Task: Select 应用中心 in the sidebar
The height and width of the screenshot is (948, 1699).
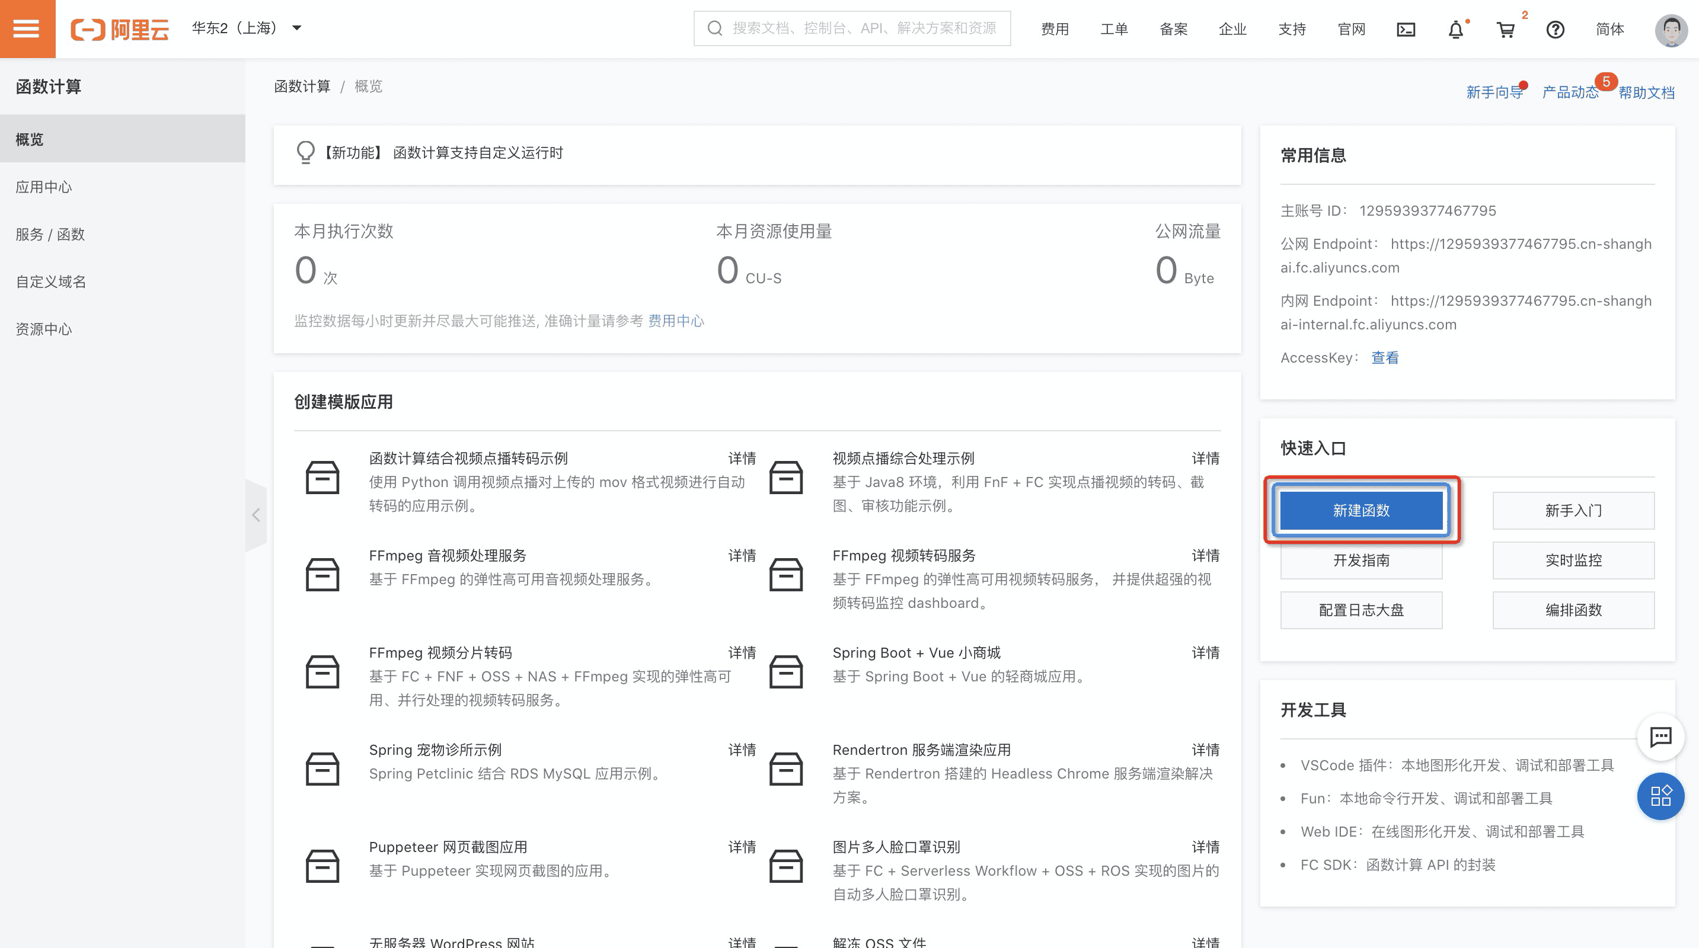Action: pos(43,187)
